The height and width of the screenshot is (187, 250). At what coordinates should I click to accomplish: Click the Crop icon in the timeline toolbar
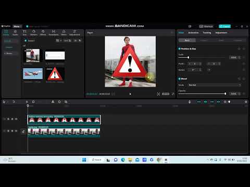pos(66,102)
